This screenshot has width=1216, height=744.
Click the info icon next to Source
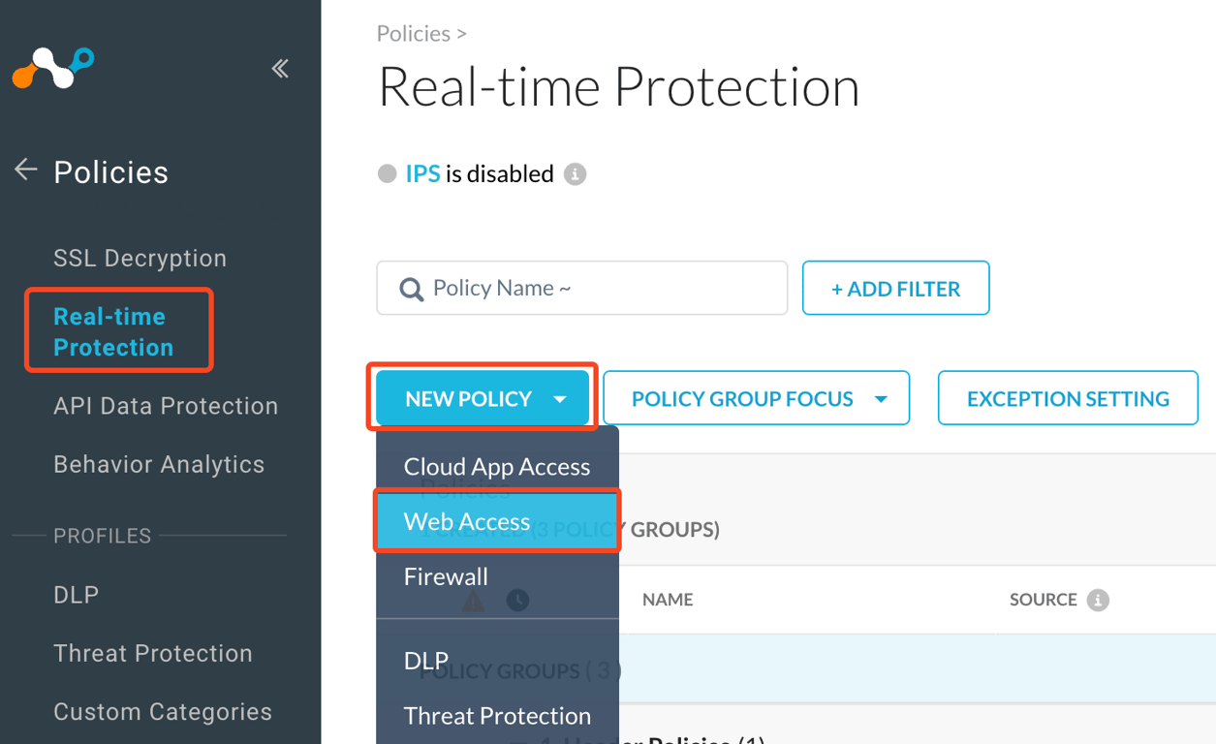click(x=1097, y=600)
